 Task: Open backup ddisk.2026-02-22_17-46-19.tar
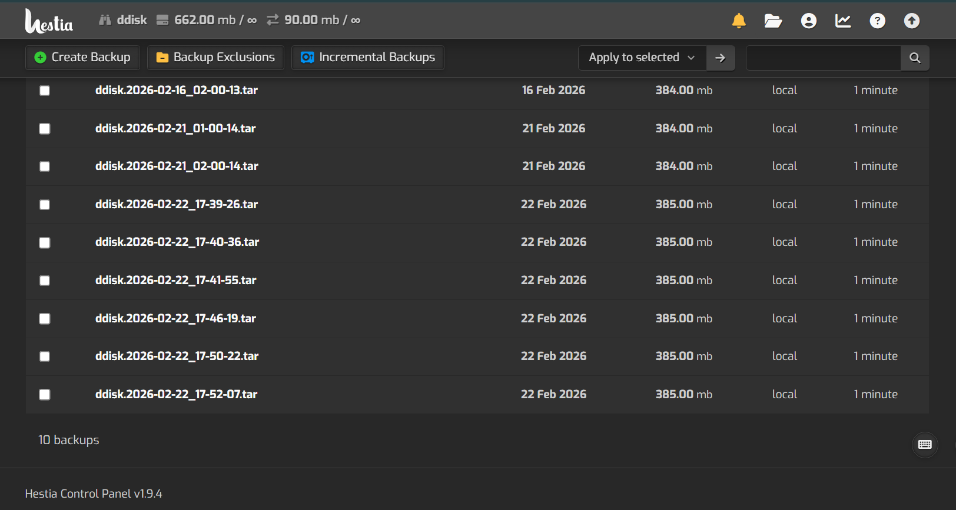tap(175, 318)
